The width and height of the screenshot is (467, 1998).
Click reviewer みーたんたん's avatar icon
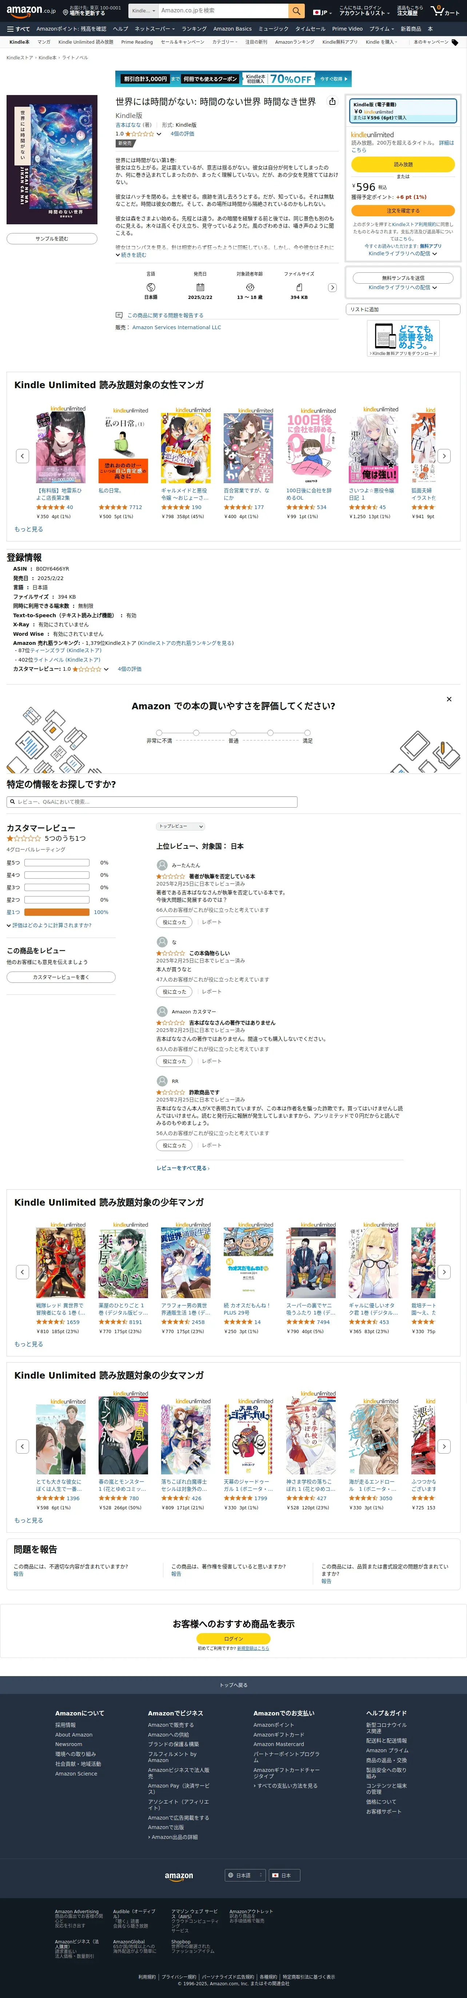point(162,865)
